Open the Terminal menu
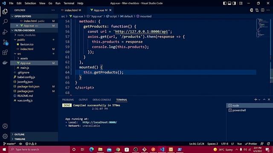The image size is (273, 153). coord(69,3)
